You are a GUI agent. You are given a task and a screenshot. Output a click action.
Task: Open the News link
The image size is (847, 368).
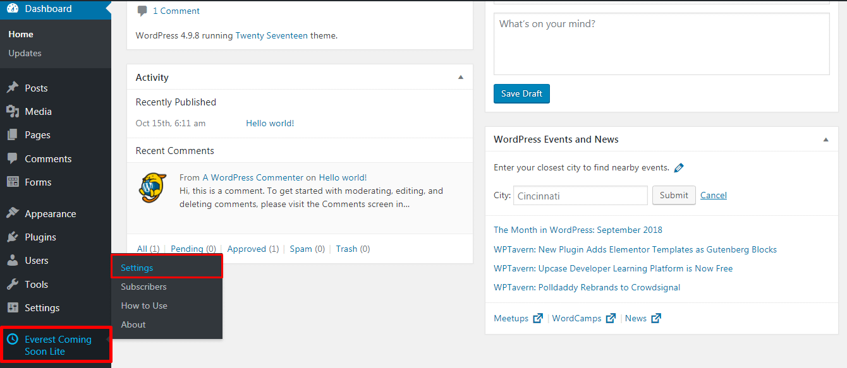(636, 318)
